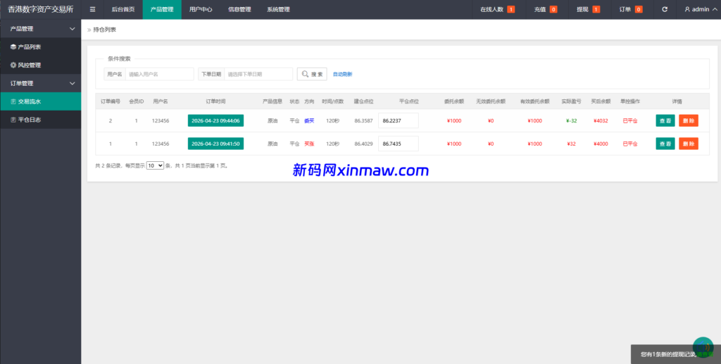The height and width of the screenshot is (364, 721).
Task: Open 充值 notifications
Action: [546, 9]
